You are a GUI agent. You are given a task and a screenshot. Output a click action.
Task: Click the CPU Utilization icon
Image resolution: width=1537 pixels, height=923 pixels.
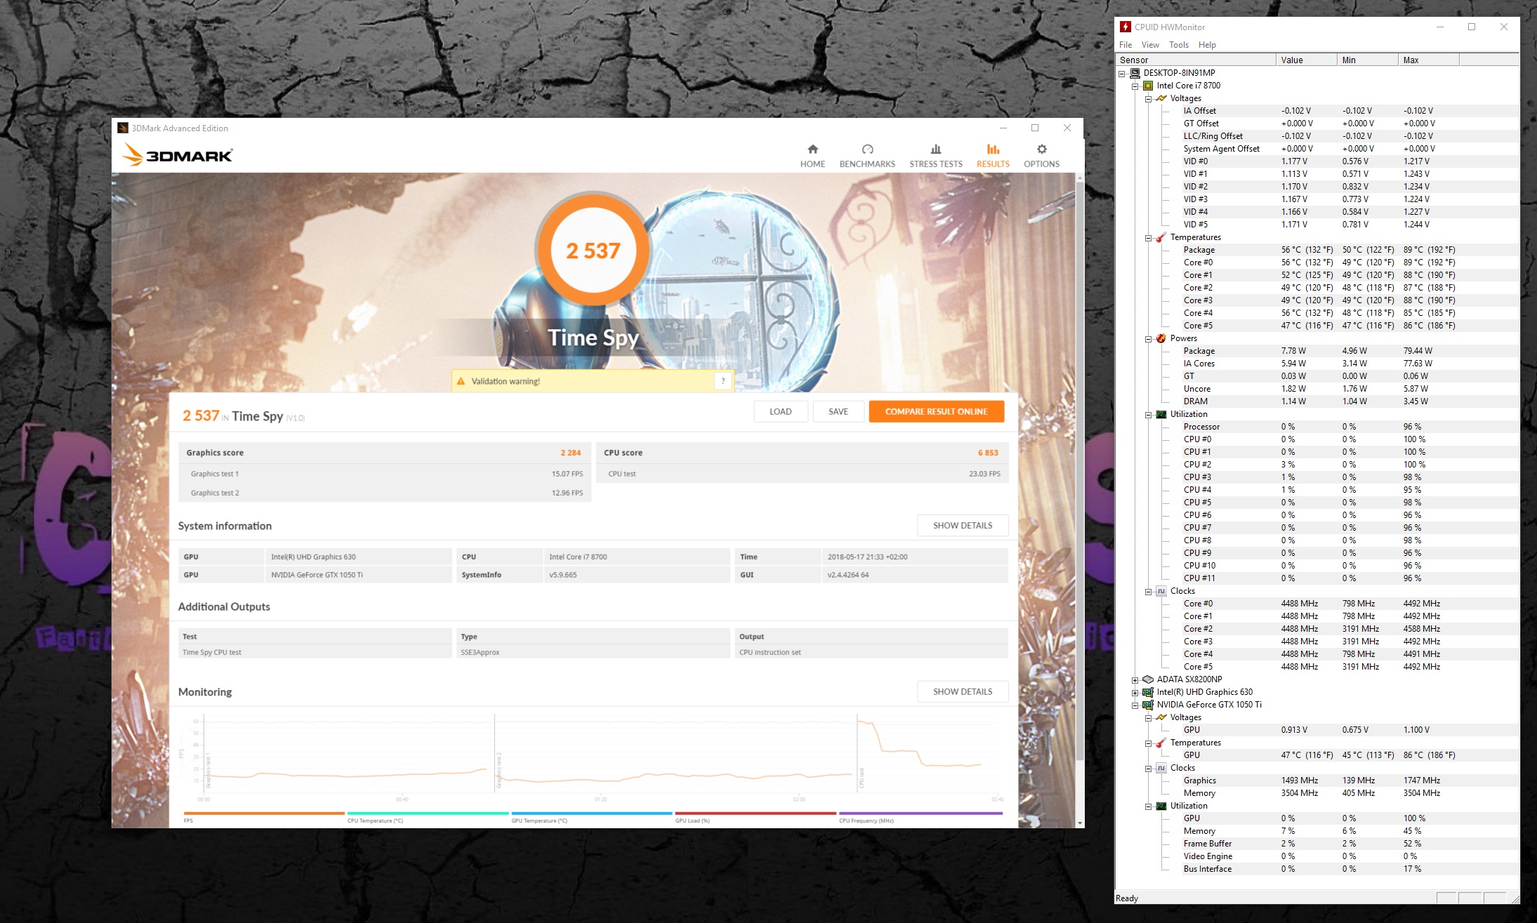coord(1161,414)
